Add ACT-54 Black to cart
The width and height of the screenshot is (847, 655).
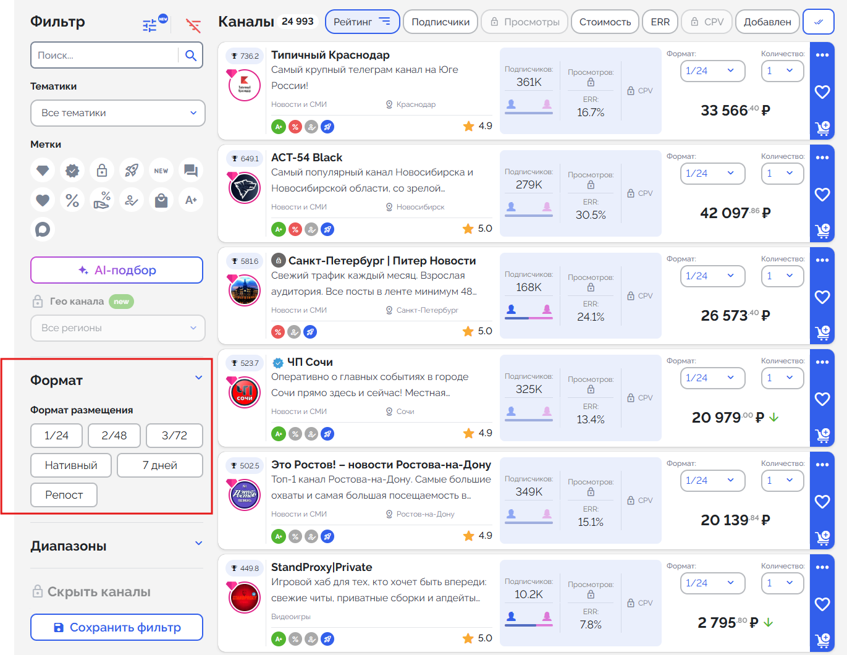822,231
